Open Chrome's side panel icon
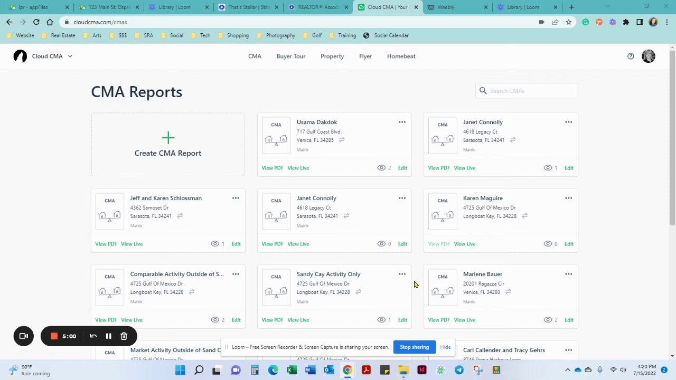Screen dimensions: 676x380 coord(640,22)
